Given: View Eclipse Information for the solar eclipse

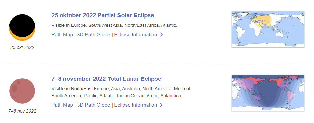Looking at the screenshot, I should click(135, 35).
